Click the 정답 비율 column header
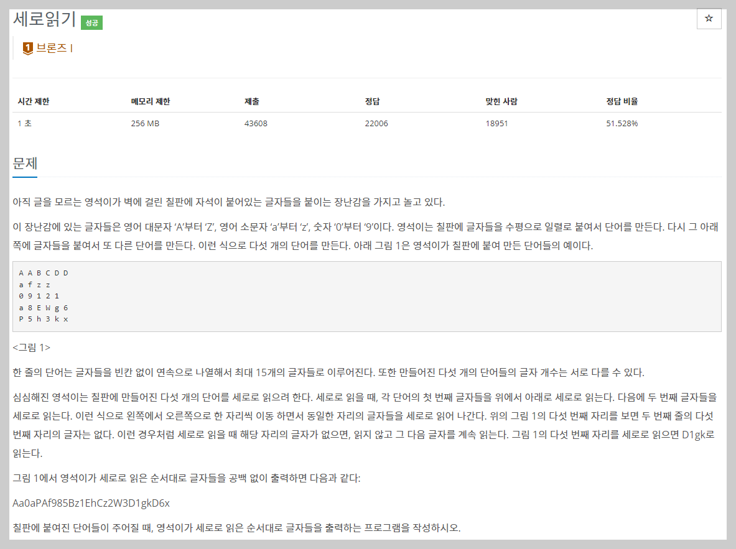 point(622,101)
